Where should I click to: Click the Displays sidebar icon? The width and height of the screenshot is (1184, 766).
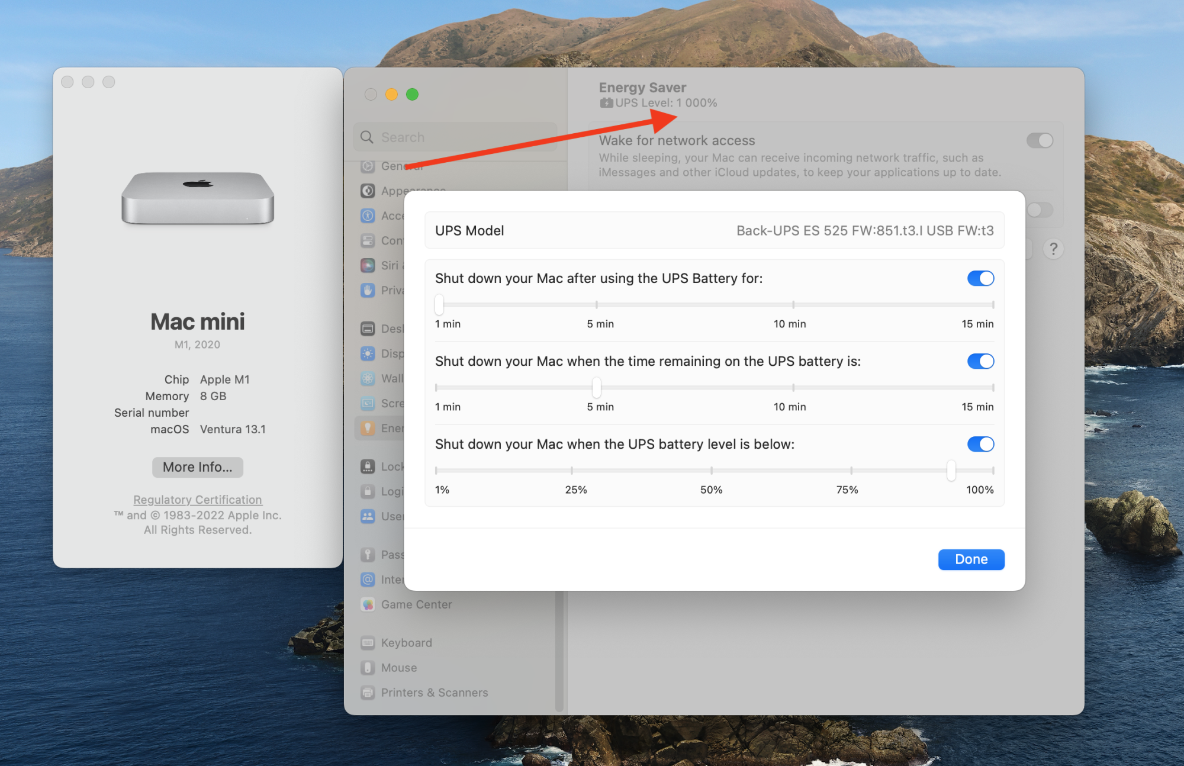tap(368, 353)
